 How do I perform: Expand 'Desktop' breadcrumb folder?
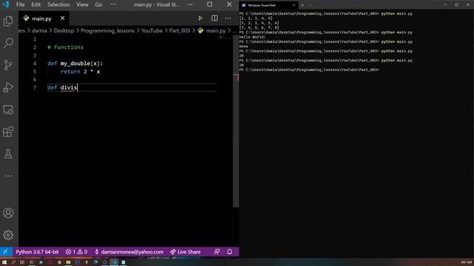pos(64,31)
